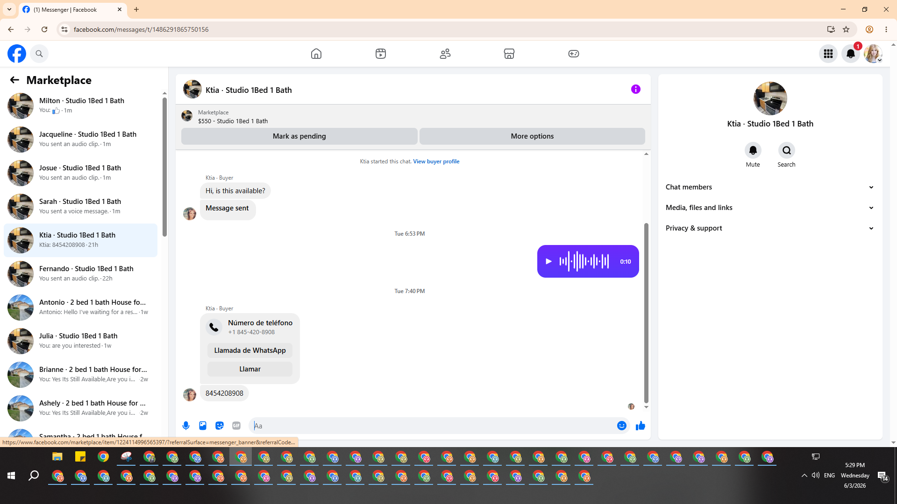
Task: Click Llamada de WhatsApp button
Action: (x=250, y=350)
